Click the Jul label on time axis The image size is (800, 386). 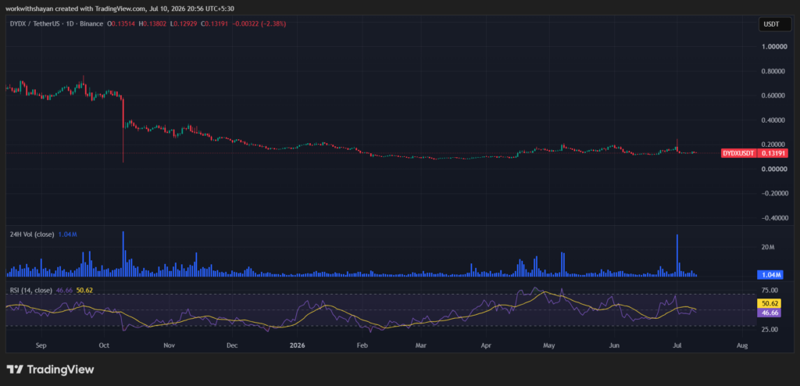click(677, 345)
